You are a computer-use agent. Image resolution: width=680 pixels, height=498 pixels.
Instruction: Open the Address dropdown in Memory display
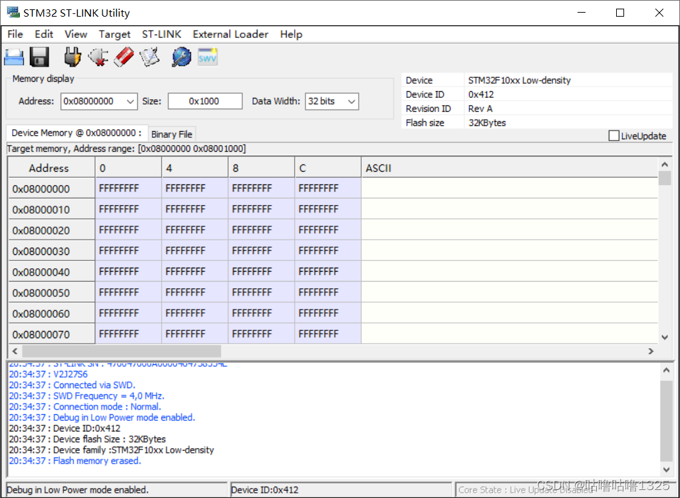click(x=130, y=101)
